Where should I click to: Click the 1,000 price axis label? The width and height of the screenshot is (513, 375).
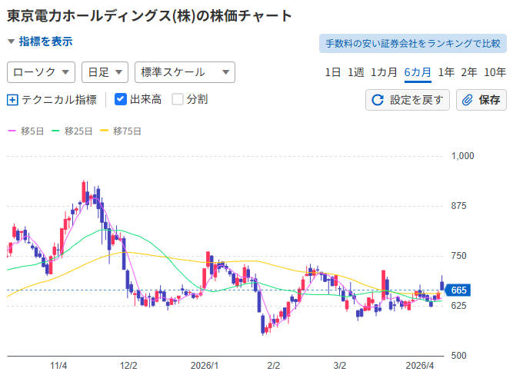462,156
